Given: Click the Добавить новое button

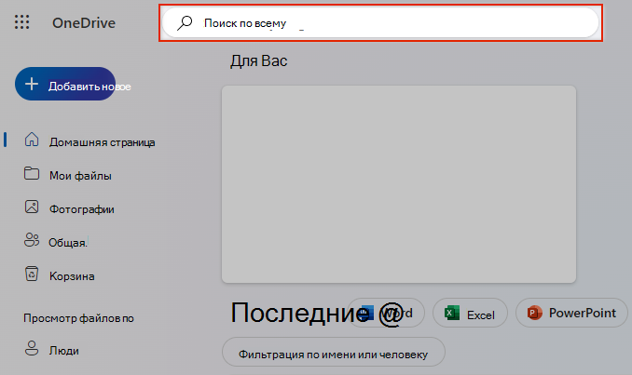Looking at the screenshot, I should point(65,84).
